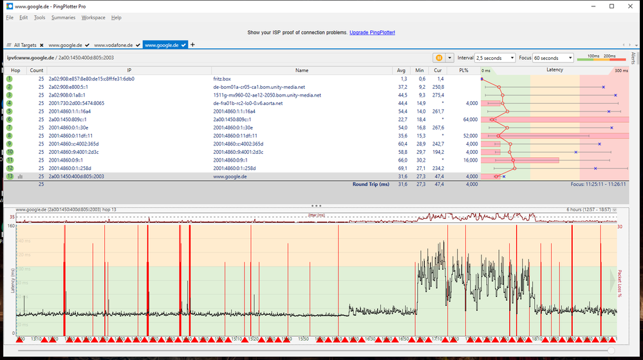Image resolution: width=643 pixels, height=360 pixels.
Task: Click the hop 3 green circle icon
Action: click(10, 95)
